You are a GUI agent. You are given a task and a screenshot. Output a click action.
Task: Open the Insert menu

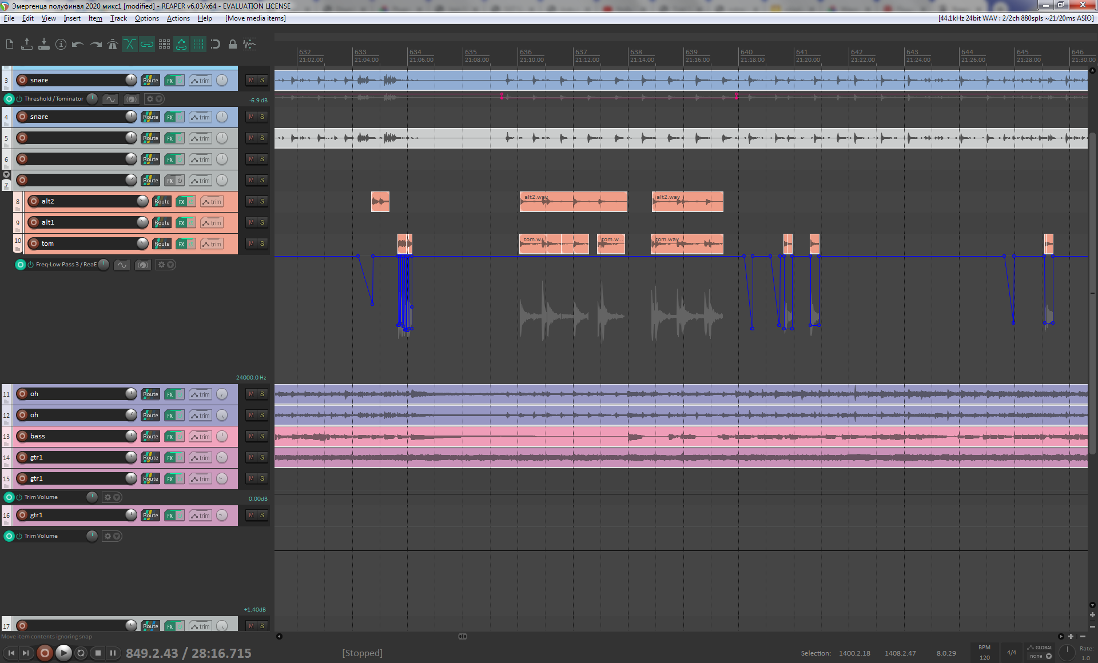[72, 18]
